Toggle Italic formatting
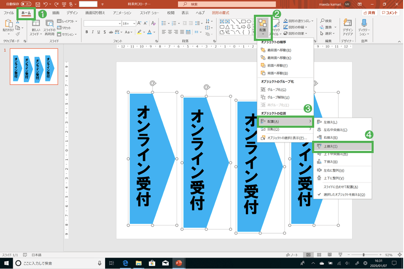404x269 pixels. click(92, 32)
